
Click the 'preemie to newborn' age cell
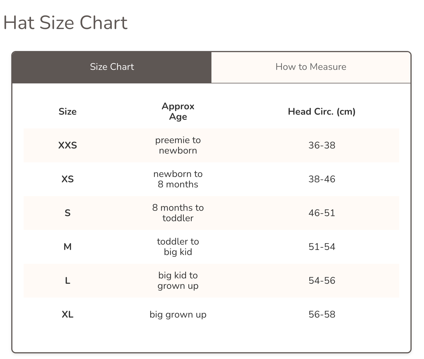coord(178,145)
